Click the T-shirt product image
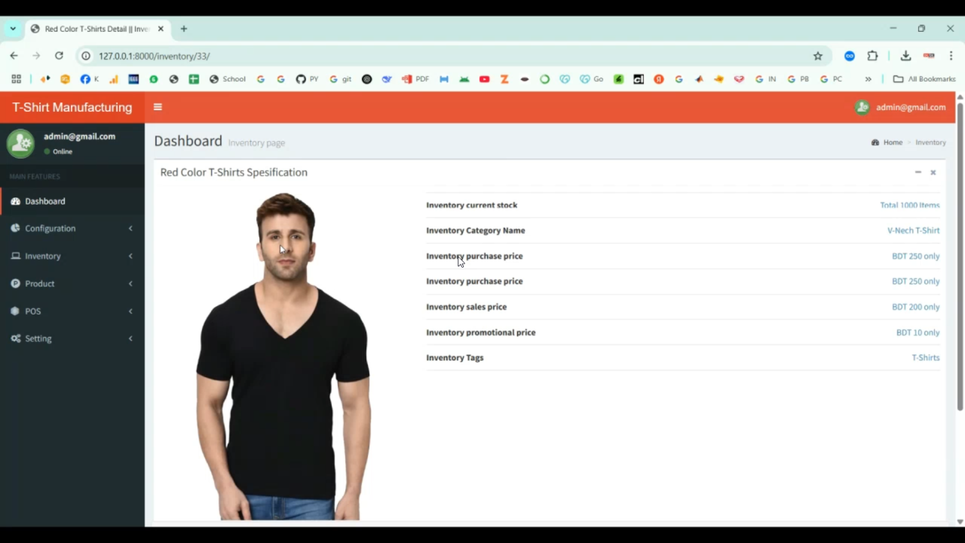The image size is (965, 543). pyautogui.click(x=283, y=356)
